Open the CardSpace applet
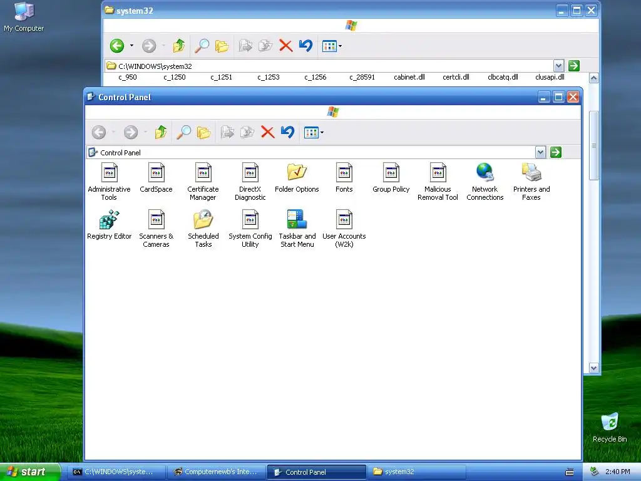Screen dimensions: 641x481 coord(156,178)
